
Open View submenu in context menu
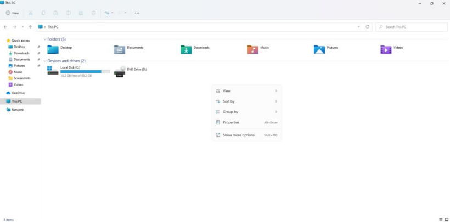246,91
